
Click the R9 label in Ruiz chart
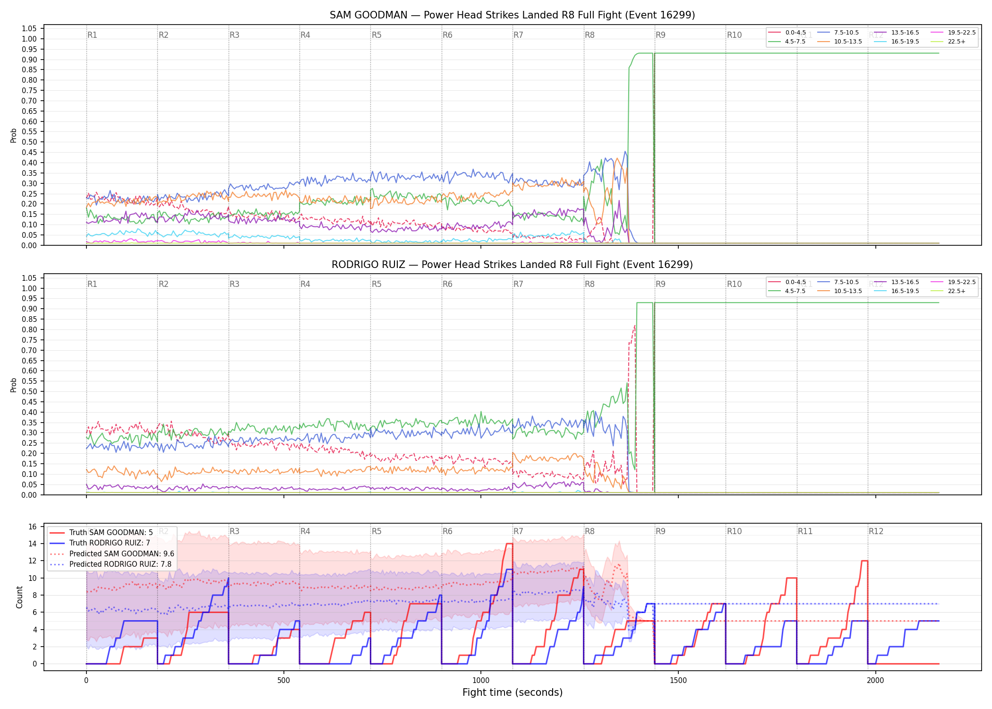660,284
